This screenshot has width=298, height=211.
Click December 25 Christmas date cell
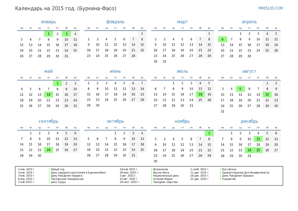point(258,150)
